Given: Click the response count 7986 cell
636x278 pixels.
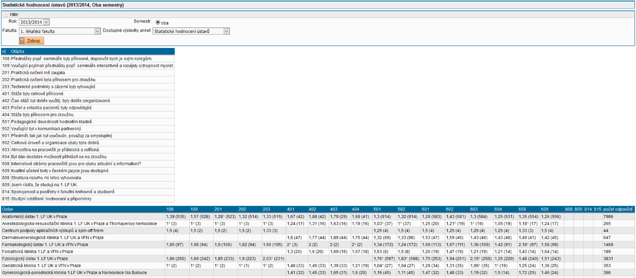Looking at the screenshot, I should pyautogui.click(x=608, y=216).
